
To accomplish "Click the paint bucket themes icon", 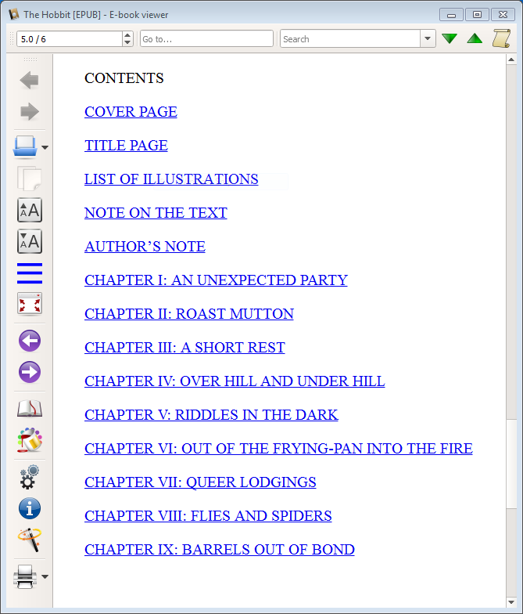I will click(30, 440).
